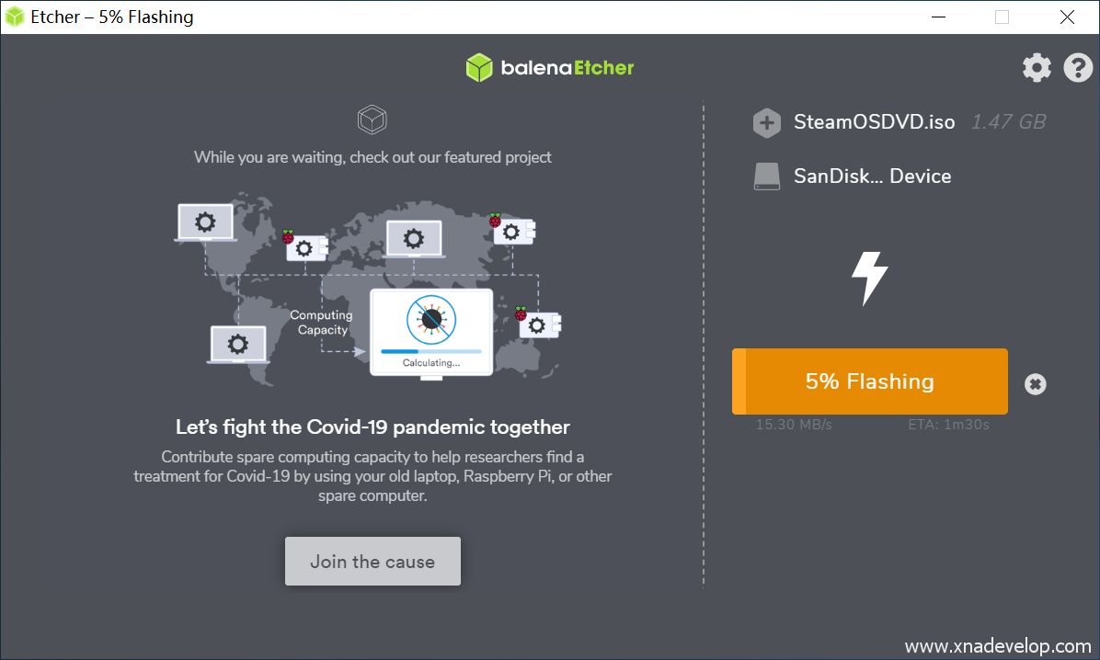Click the SanDisk drive icon
This screenshot has width=1100, height=660.
(767, 176)
